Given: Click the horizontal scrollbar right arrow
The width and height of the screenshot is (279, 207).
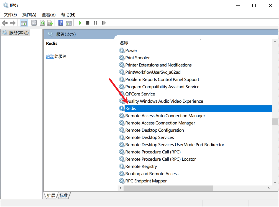Looking at the screenshot, I should click(268, 188).
